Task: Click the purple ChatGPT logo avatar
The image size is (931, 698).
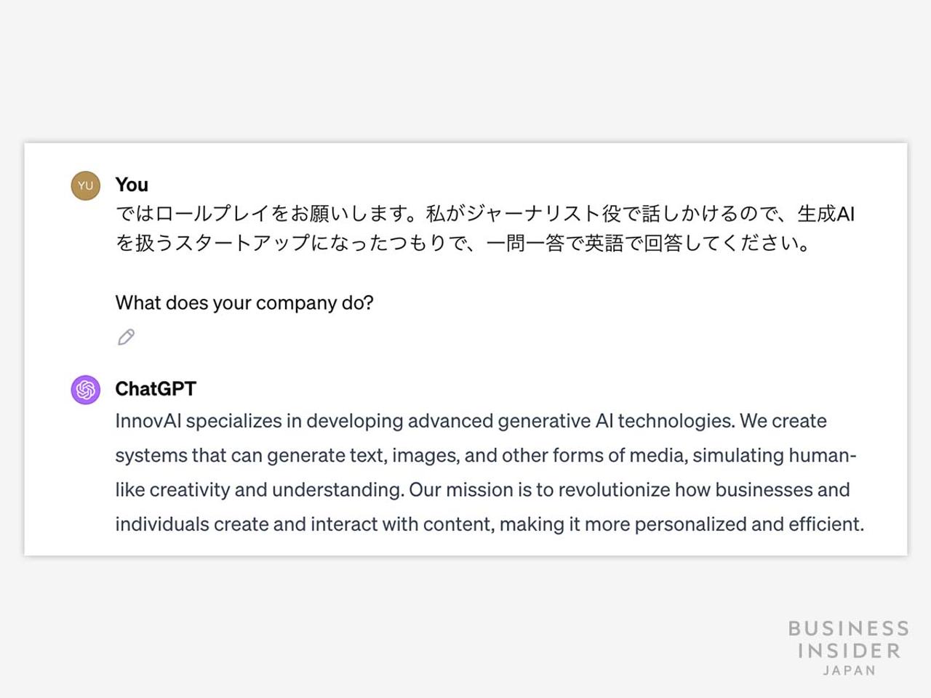Action: pyautogui.click(x=85, y=390)
